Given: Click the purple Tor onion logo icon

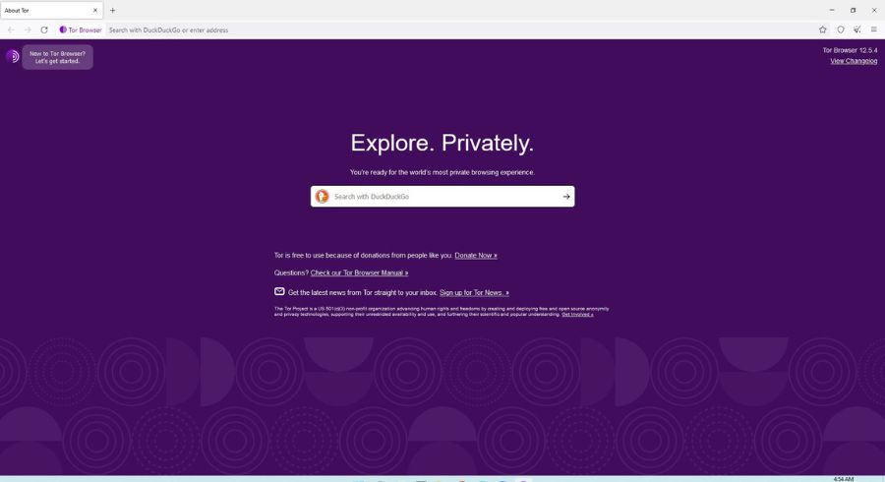Looking at the screenshot, I should coord(13,56).
